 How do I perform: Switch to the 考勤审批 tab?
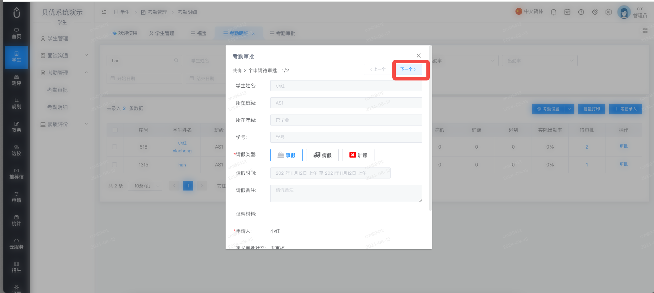(283, 33)
